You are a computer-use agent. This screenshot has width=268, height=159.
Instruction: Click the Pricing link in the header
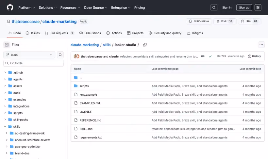tap(140, 8)
